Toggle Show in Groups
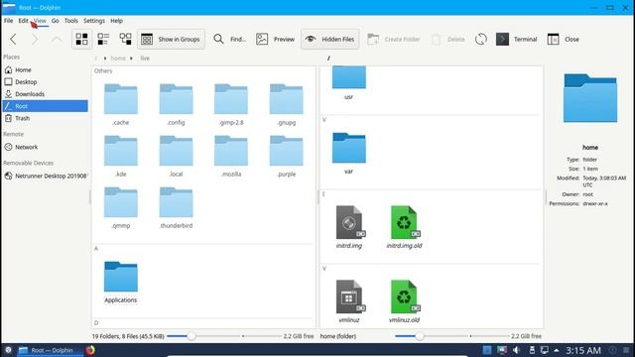 [171, 40]
